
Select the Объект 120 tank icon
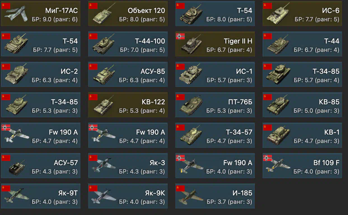click(x=102, y=16)
